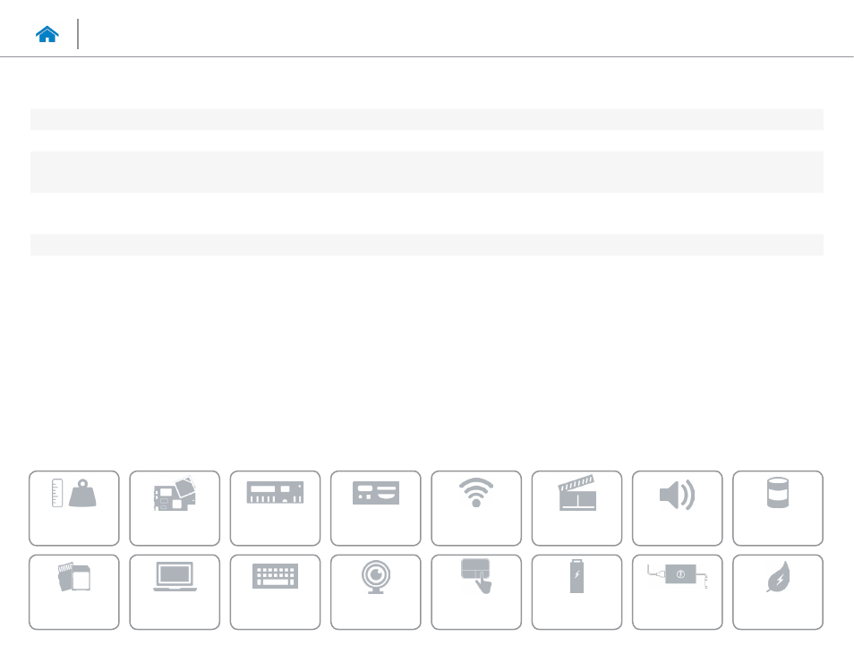Open dimensions and weight specs tile
This screenshot has width=854, height=645.
[x=74, y=507]
